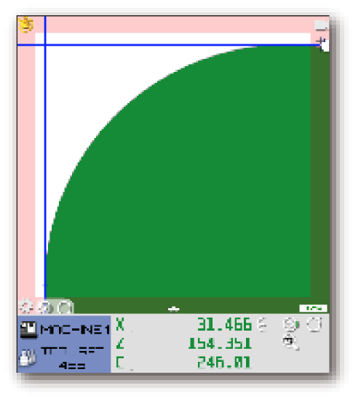Click the small icon right of X value
The image size is (361, 404).
tap(263, 324)
